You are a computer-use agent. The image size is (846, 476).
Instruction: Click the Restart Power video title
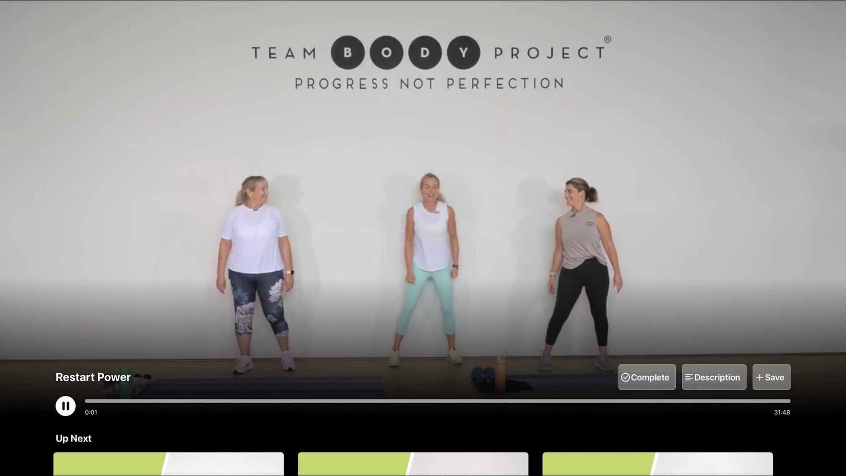pyautogui.click(x=93, y=377)
